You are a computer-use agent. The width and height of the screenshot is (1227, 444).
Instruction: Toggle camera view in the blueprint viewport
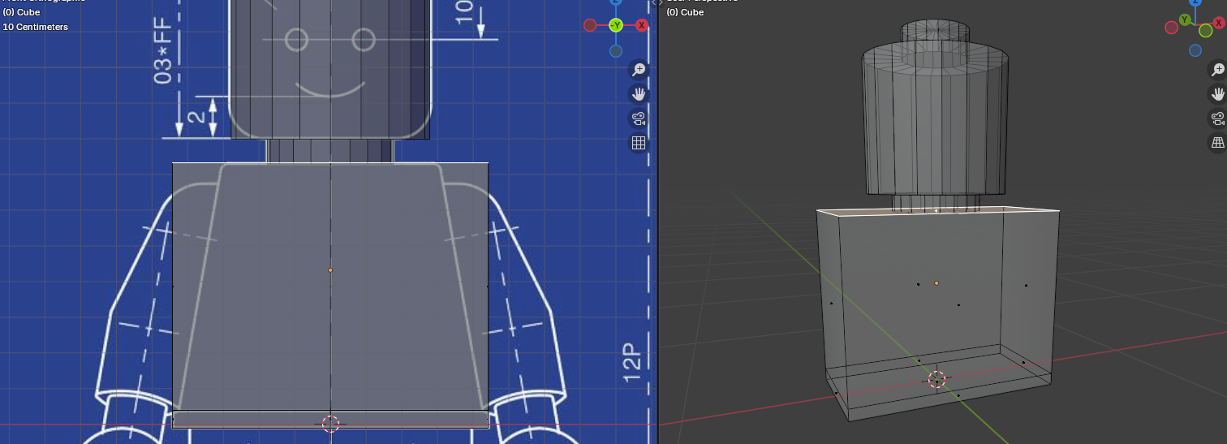pyautogui.click(x=639, y=119)
